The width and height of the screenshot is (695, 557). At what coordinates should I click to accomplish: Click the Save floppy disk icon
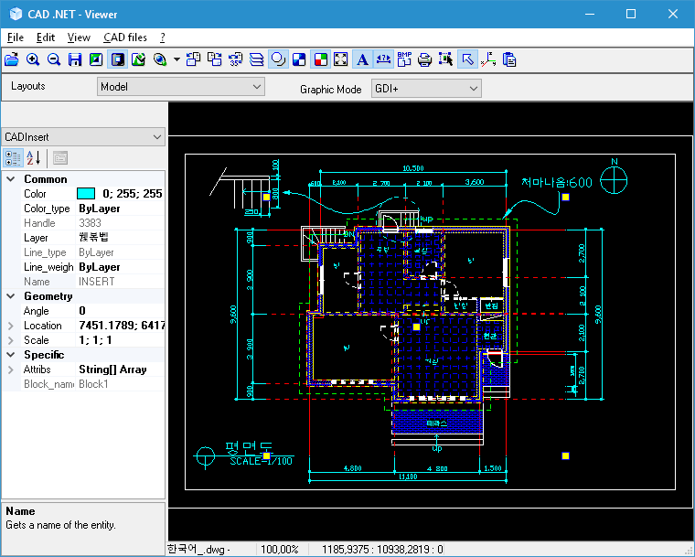[x=75, y=59]
